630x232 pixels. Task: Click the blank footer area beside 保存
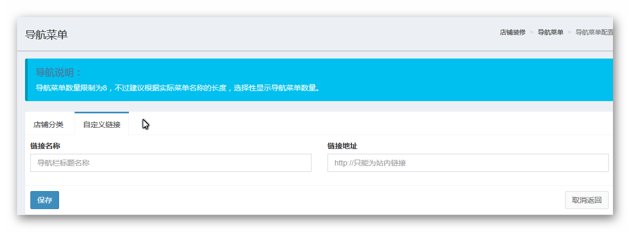(x=309, y=200)
